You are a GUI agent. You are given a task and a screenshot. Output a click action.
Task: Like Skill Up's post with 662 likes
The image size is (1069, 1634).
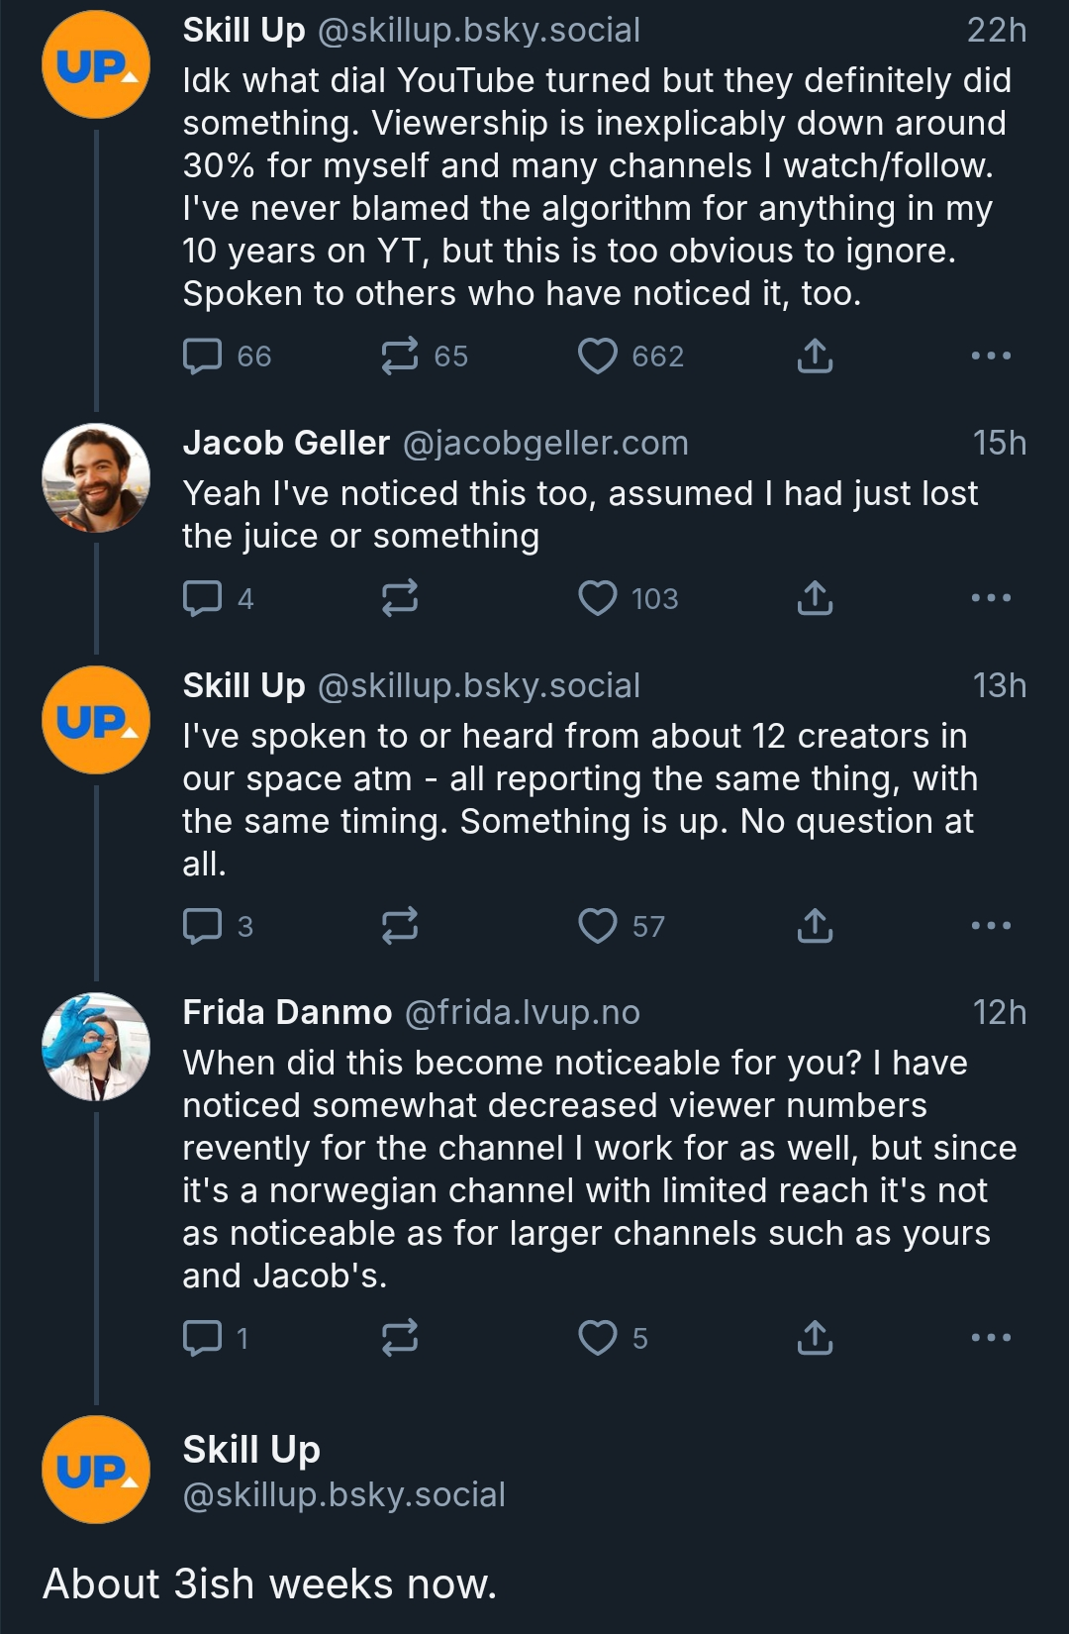click(x=598, y=356)
